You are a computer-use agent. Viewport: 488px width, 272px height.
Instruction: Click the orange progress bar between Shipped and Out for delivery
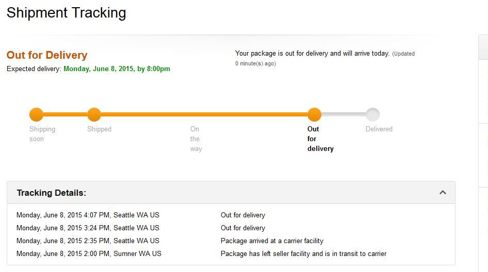point(204,114)
